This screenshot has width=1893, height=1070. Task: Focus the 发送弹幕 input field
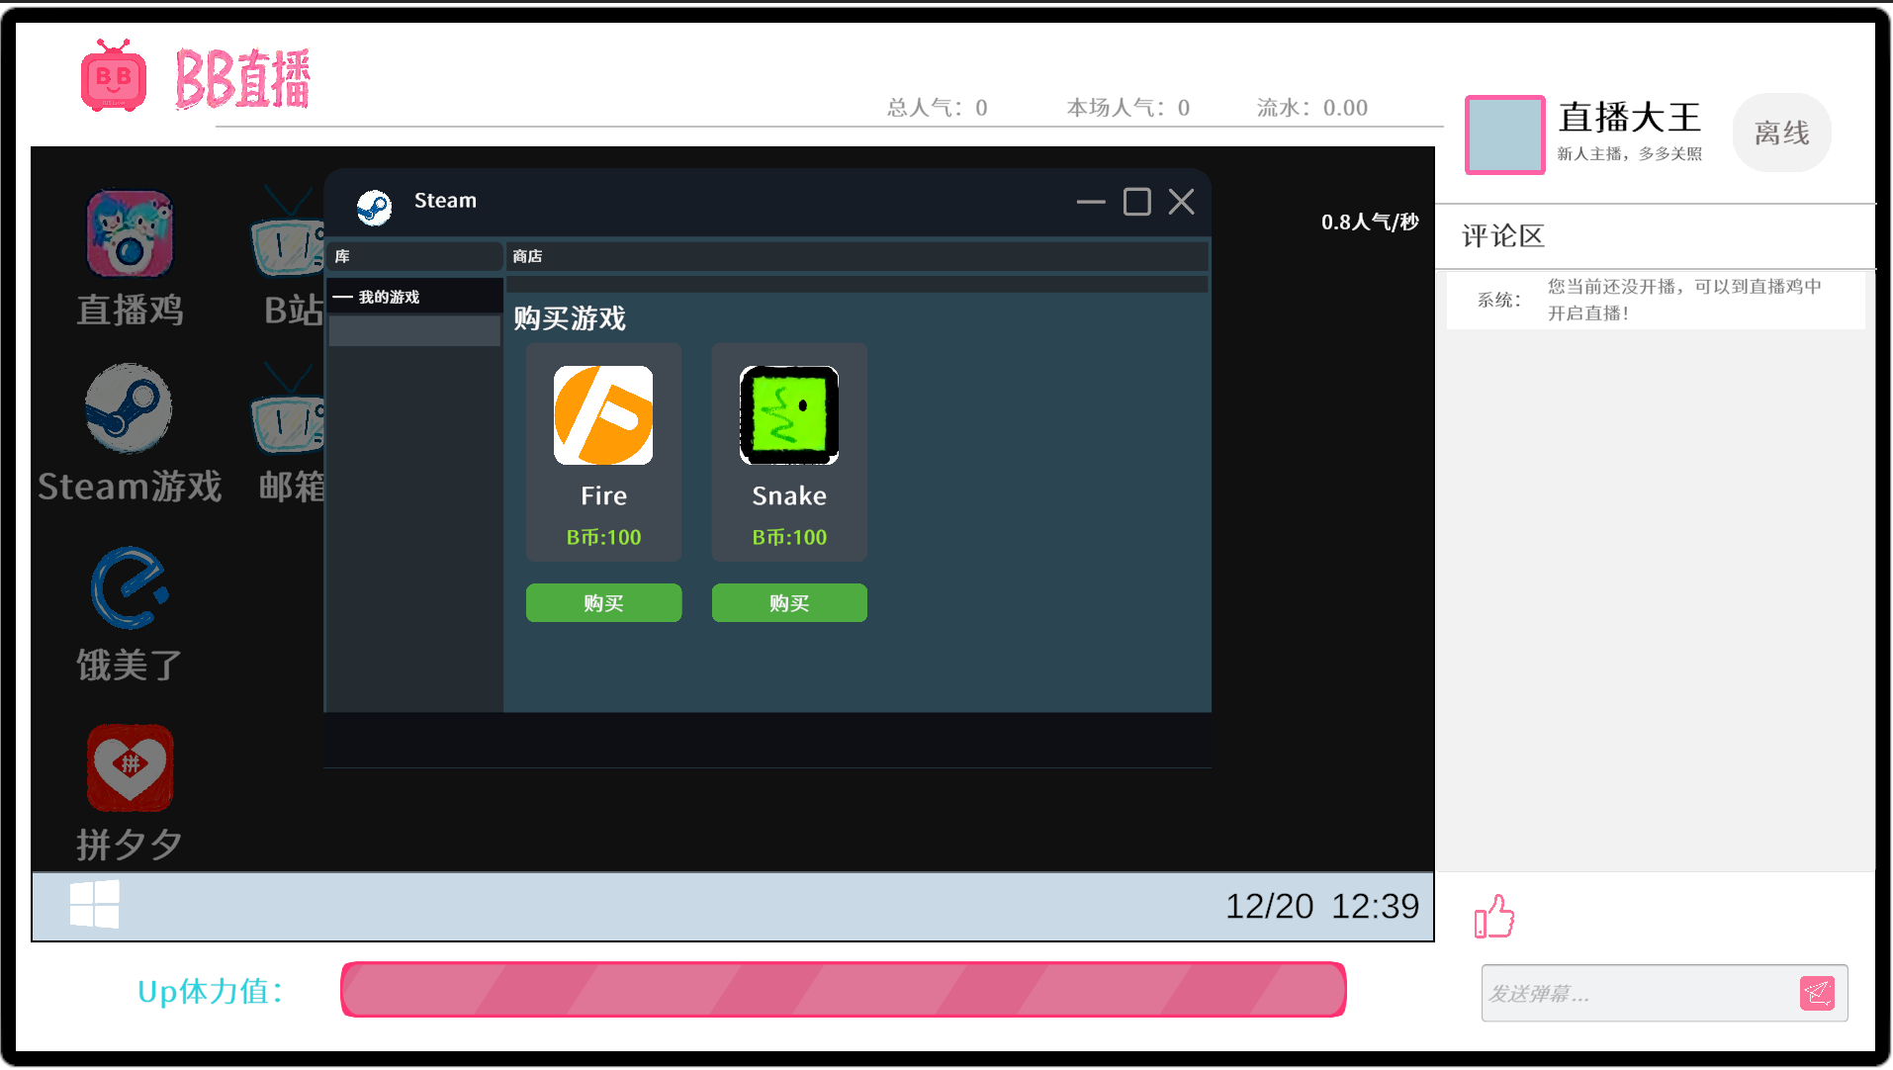tap(1637, 993)
